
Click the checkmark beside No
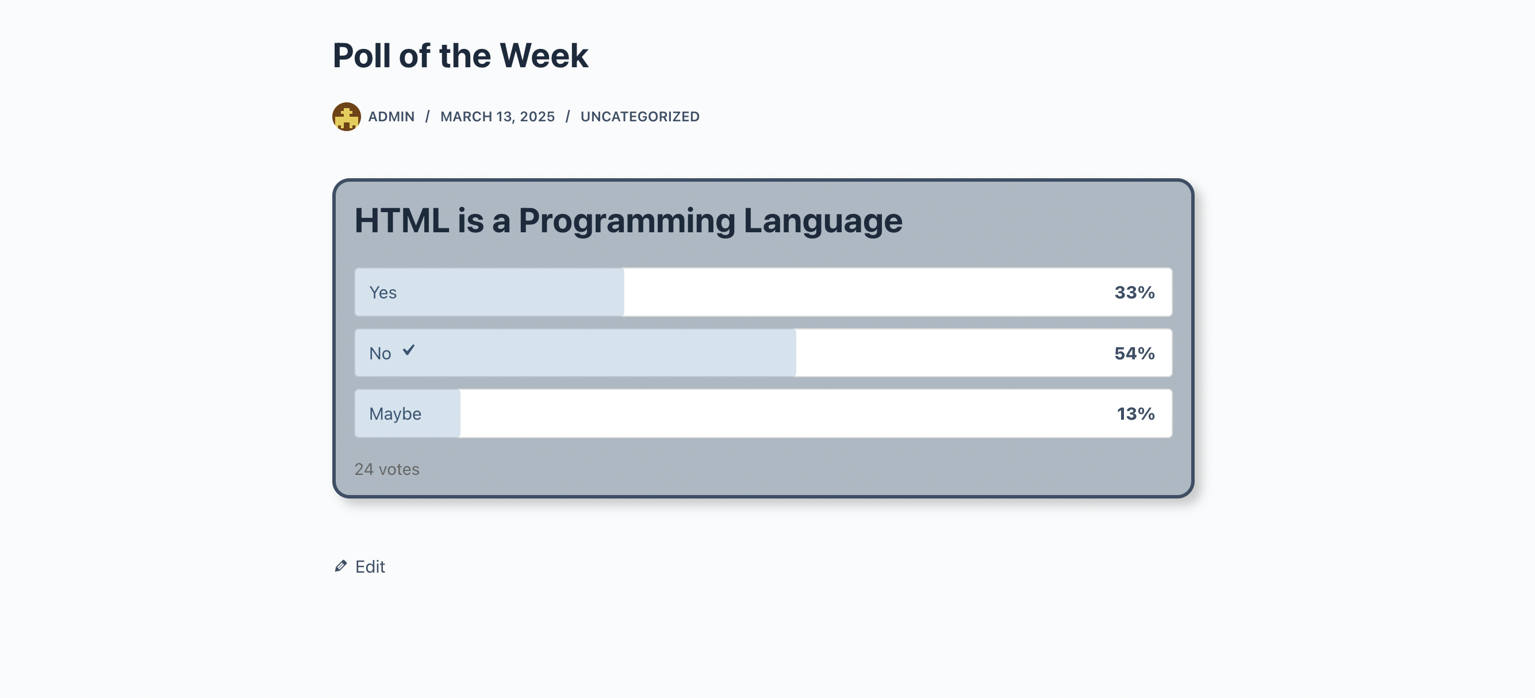pos(409,350)
